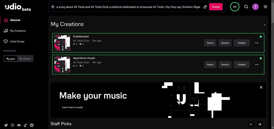
Task: Click the play count icon on Algorithmic Hustle
Action: [x=74, y=66]
